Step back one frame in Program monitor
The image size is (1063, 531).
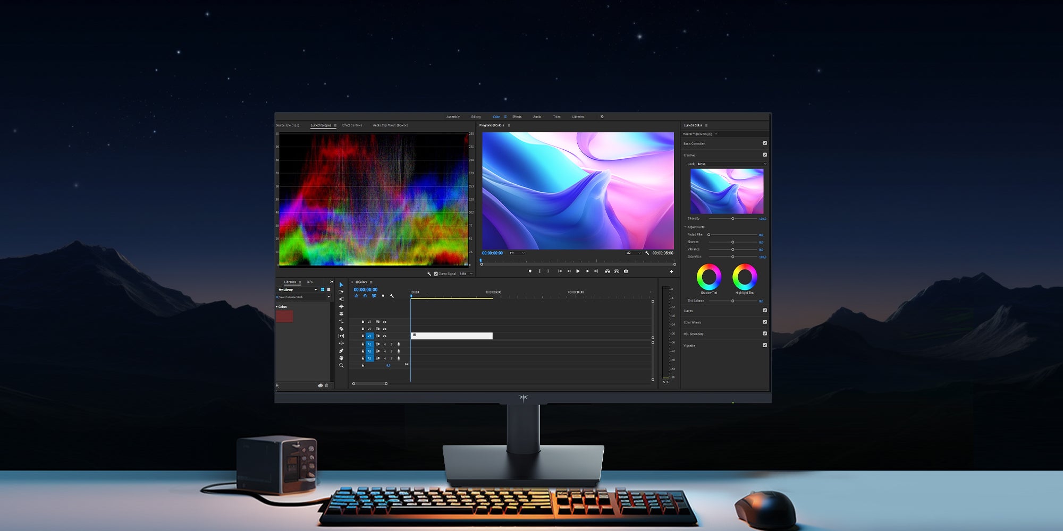tap(569, 271)
